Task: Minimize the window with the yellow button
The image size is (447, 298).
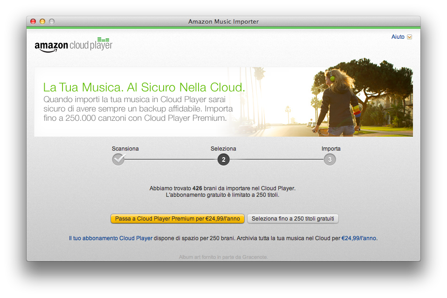Action: (x=42, y=21)
